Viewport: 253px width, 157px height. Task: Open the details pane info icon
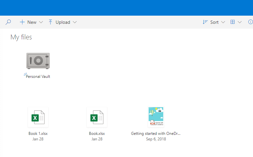point(250,22)
